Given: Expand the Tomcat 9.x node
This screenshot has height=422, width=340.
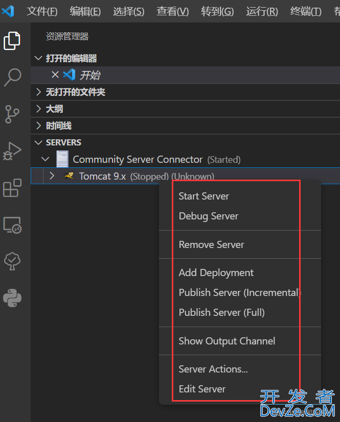Looking at the screenshot, I should 52,176.
